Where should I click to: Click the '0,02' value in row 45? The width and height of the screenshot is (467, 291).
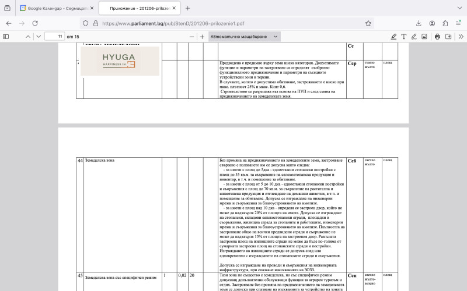click(182, 275)
